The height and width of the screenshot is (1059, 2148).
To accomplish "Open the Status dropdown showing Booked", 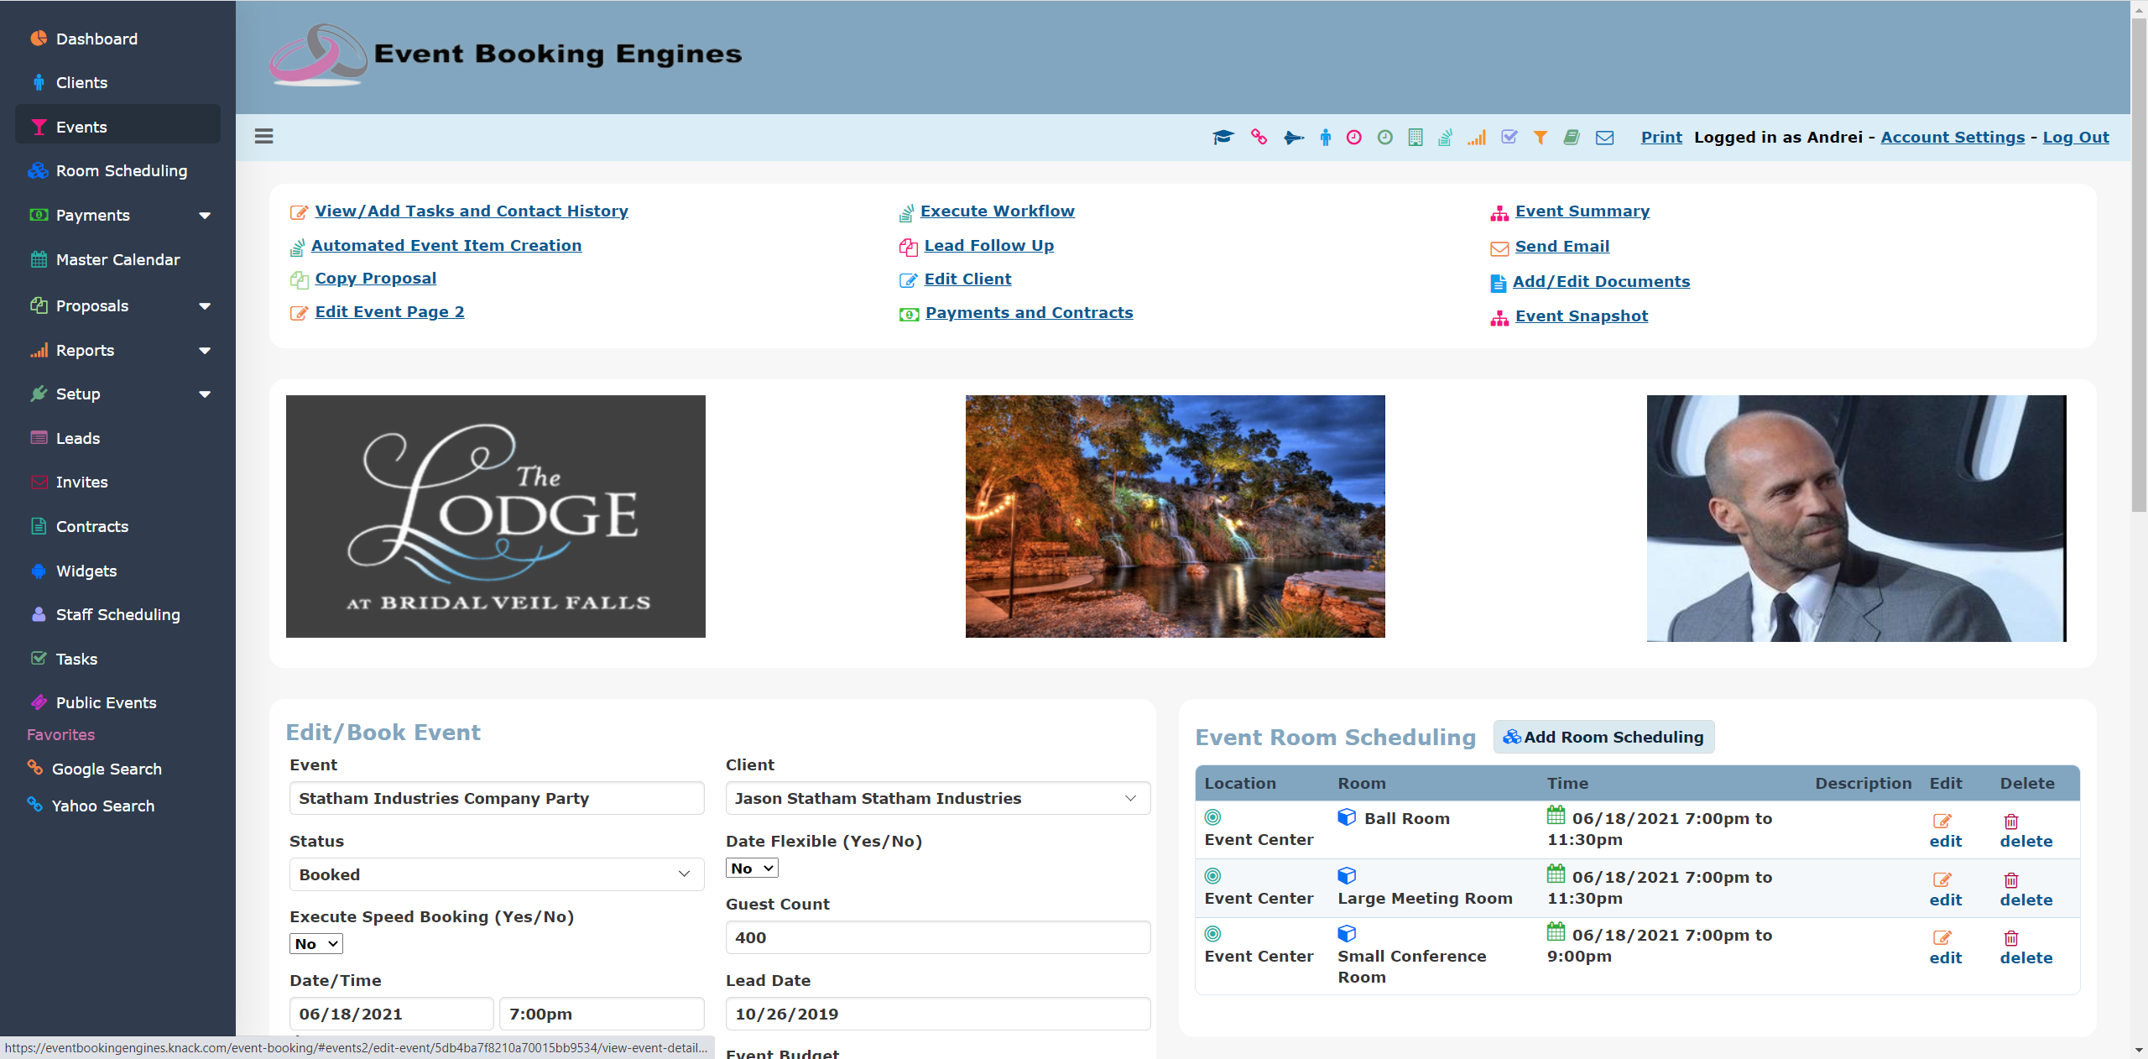I will [496, 874].
